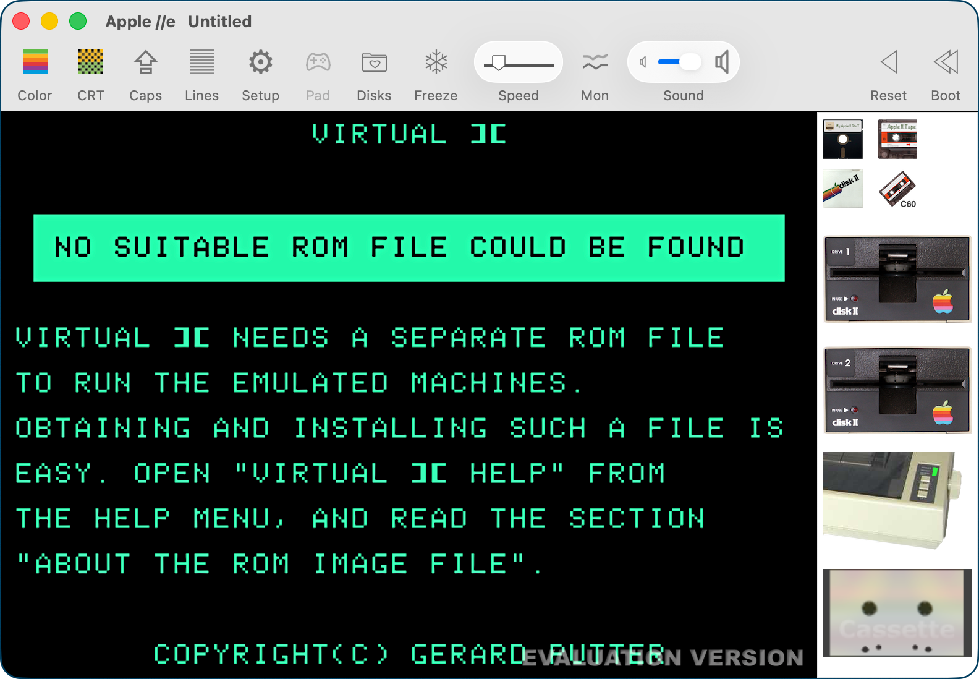Viewport: 979px width, 679px height.
Task: Select the C60 cassette tape icon
Action: pyautogui.click(x=897, y=189)
